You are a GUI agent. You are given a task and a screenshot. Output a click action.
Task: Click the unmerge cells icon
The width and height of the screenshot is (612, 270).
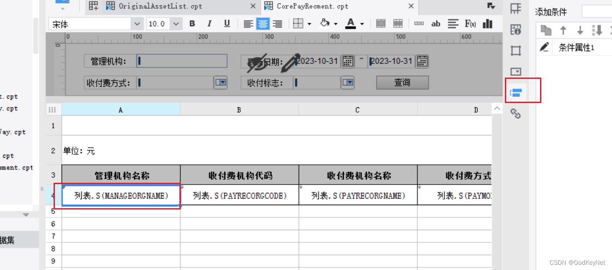pos(398,24)
